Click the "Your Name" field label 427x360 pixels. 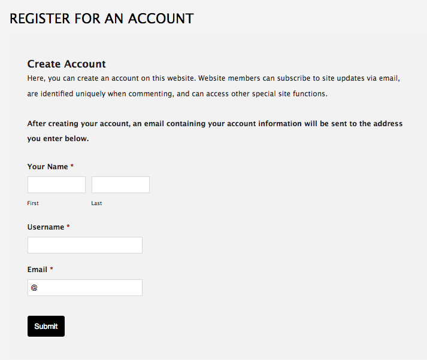coord(47,167)
